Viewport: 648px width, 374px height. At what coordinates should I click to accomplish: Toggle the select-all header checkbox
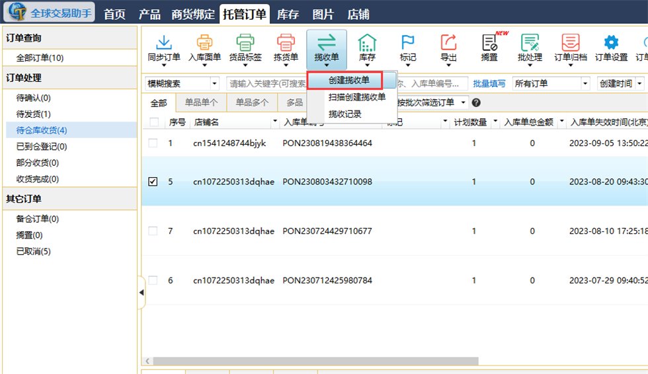[154, 122]
